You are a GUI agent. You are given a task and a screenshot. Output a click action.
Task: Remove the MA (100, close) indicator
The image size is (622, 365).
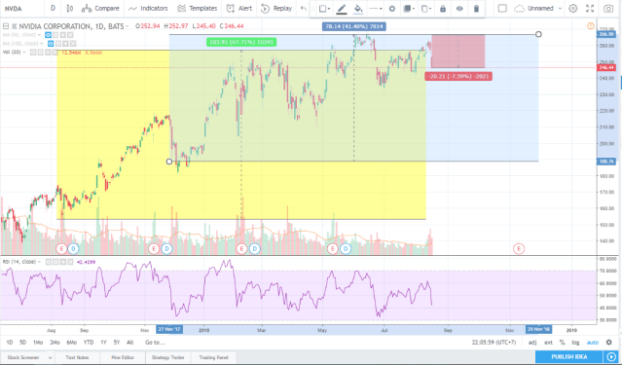73,44
